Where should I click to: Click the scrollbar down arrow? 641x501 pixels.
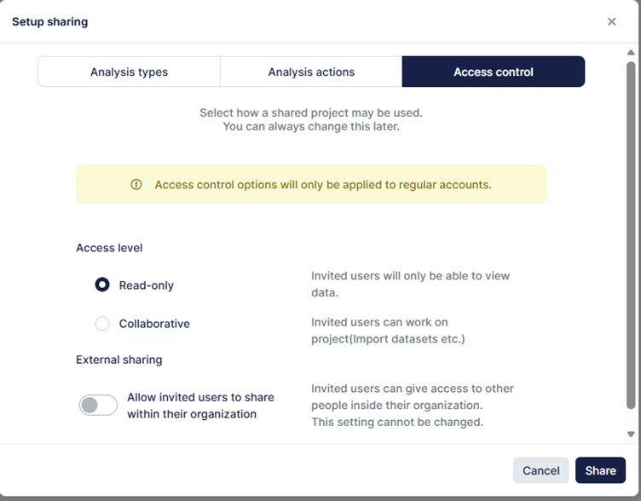pos(631,435)
